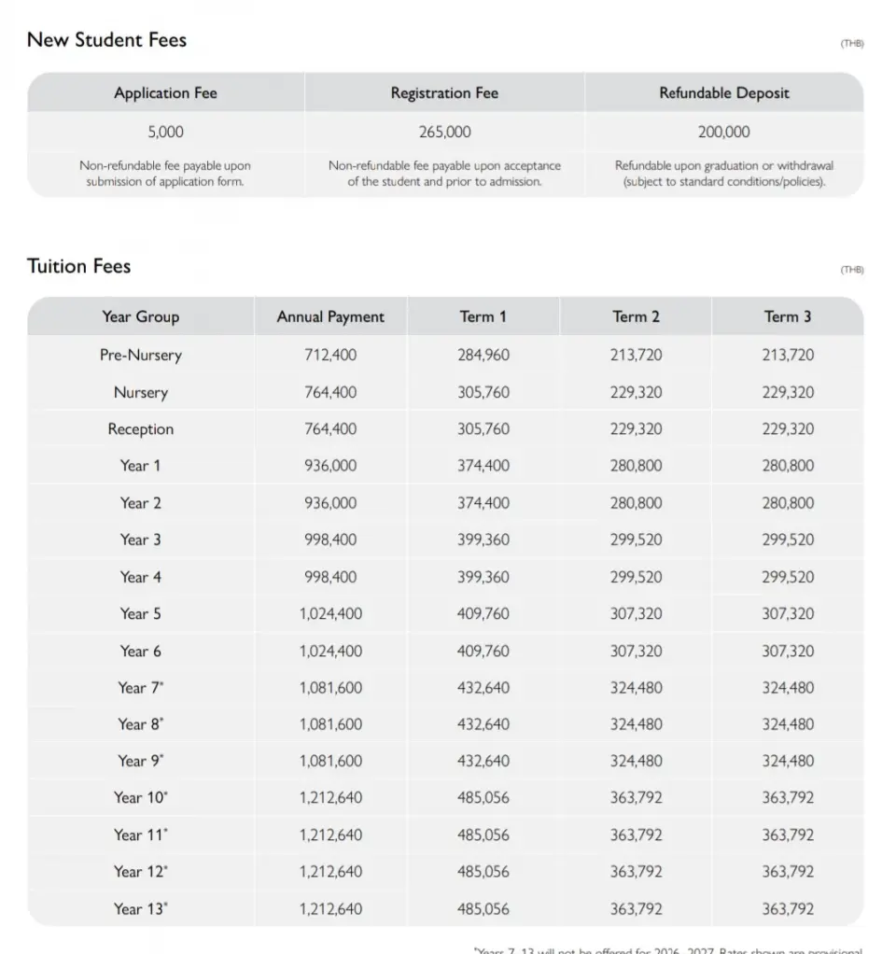Click the Year Group column header
Image resolution: width=896 pixels, height=954 pixels.
(x=140, y=316)
